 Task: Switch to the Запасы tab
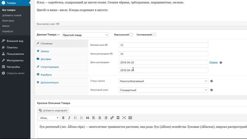pos(61,51)
